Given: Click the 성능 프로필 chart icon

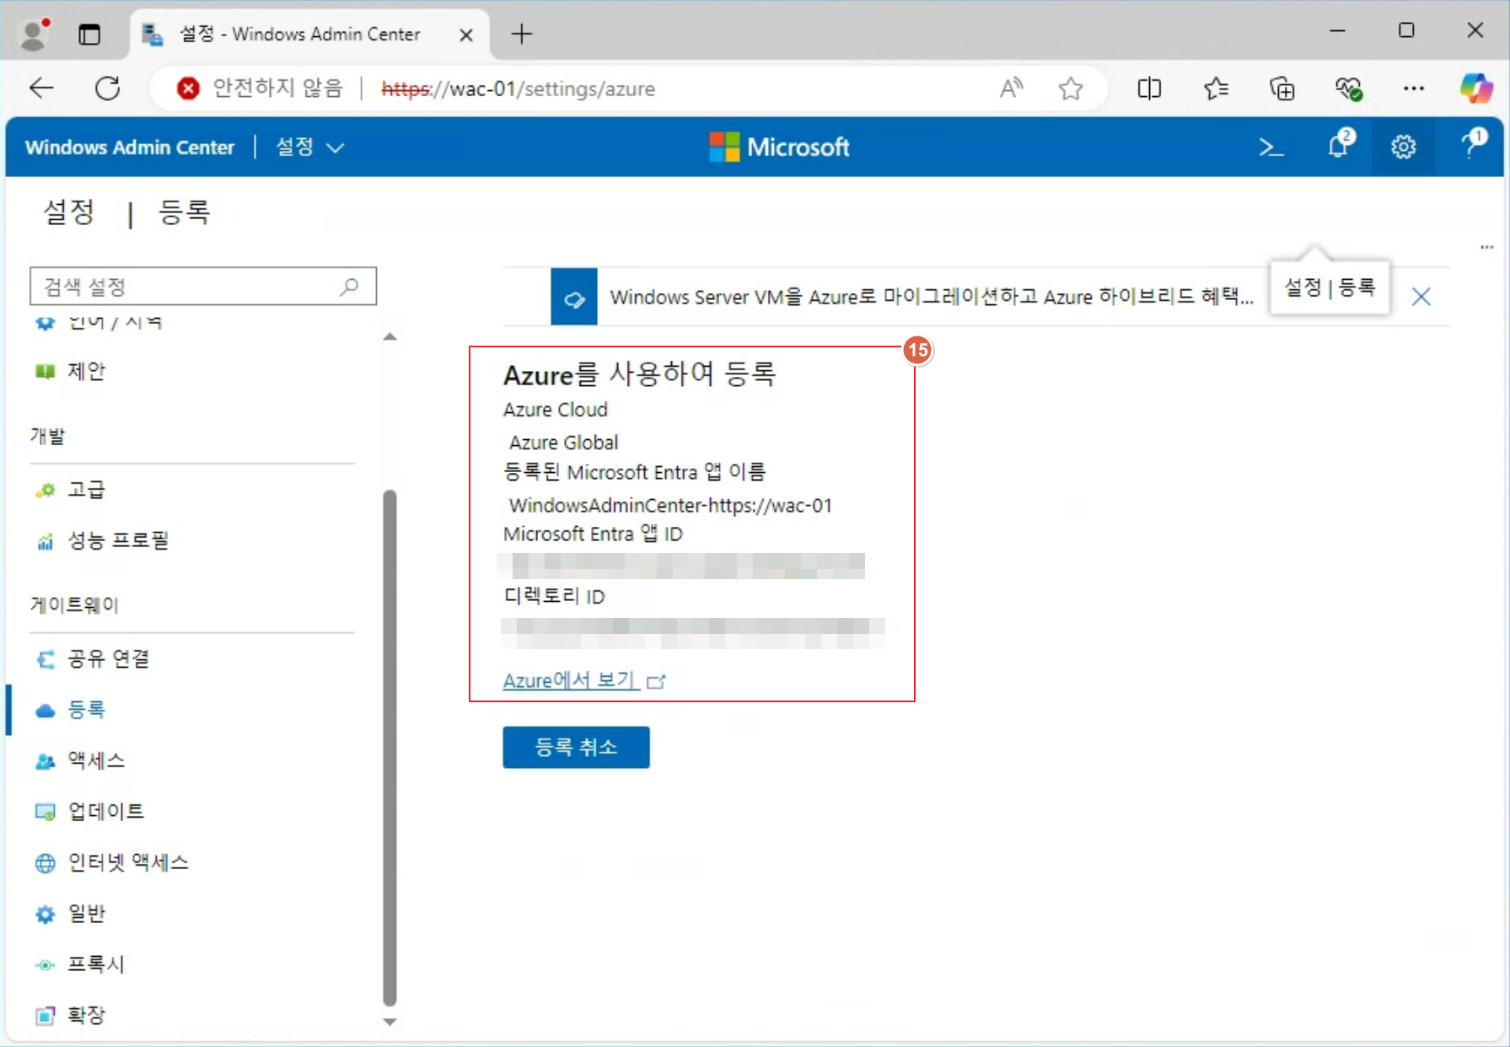Looking at the screenshot, I should [45, 541].
